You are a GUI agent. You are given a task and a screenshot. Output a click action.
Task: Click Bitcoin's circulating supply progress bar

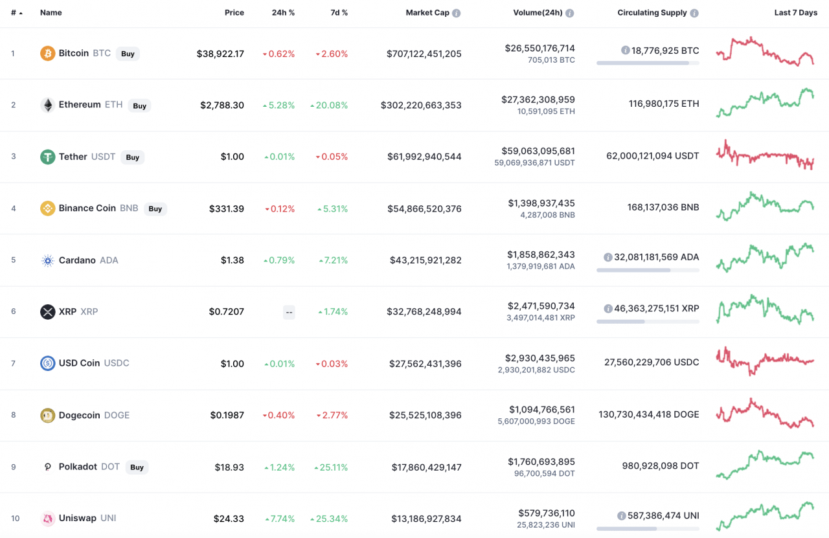pyautogui.click(x=648, y=63)
